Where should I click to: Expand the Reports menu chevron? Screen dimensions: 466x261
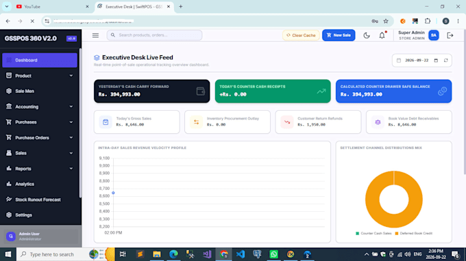(x=71, y=169)
